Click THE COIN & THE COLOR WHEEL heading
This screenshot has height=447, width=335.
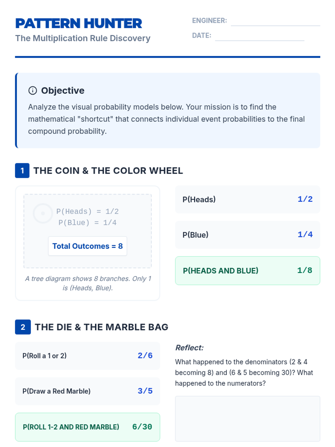coord(108,171)
